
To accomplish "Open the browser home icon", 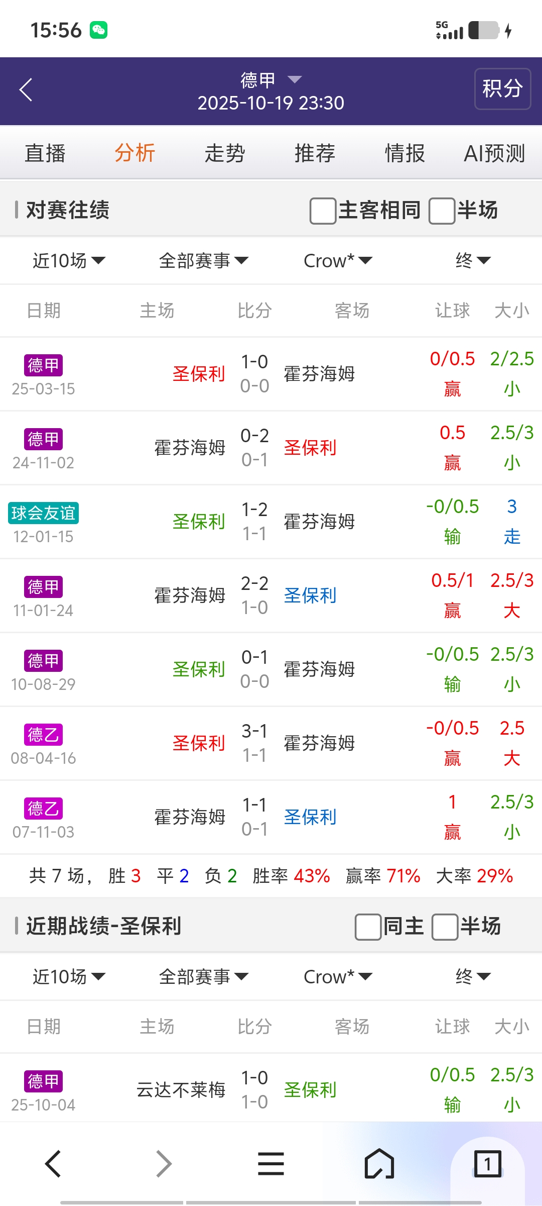I will tap(379, 1163).
